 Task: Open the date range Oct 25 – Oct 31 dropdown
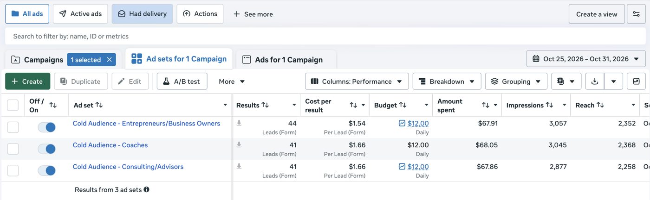pos(586,59)
